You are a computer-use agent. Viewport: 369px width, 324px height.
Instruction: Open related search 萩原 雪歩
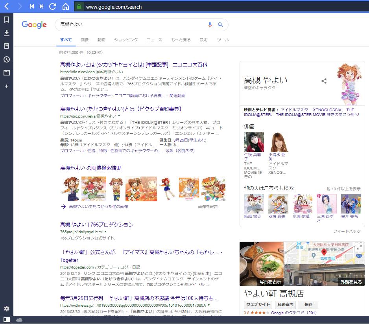click(254, 206)
